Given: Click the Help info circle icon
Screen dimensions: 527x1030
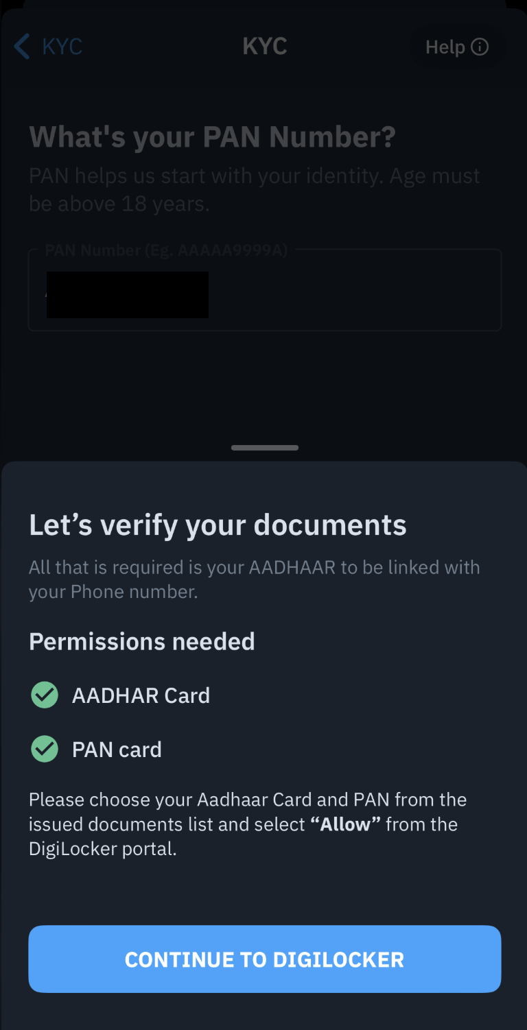Looking at the screenshot, I should [x=480, y=47].
